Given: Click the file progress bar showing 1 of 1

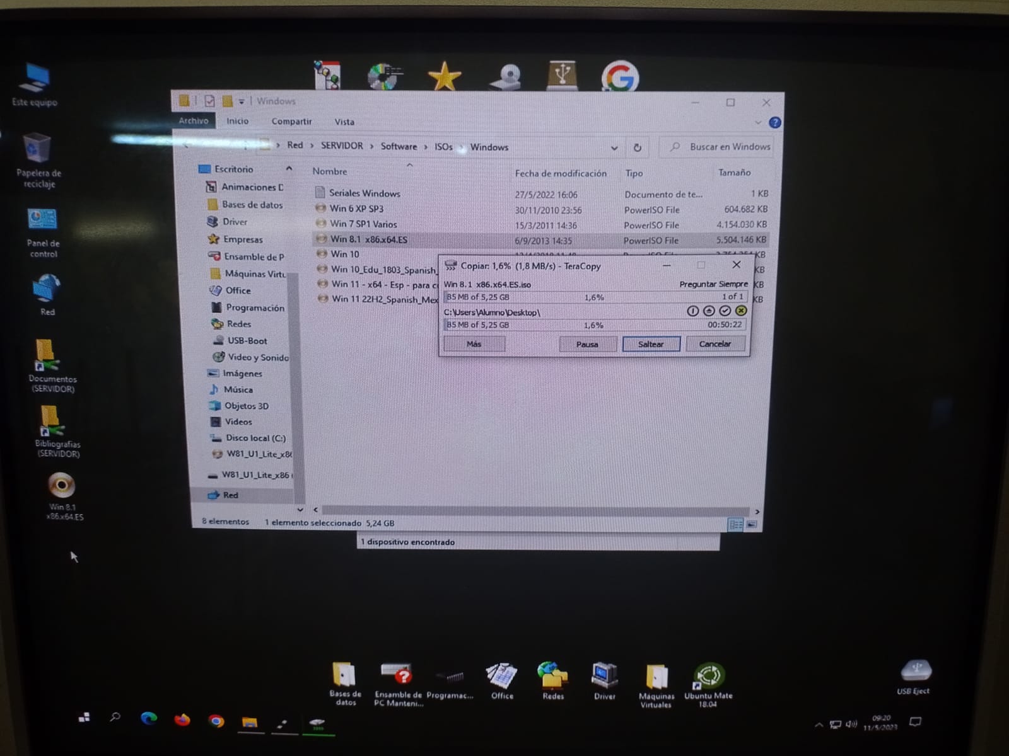Looking at the screenshot, I should click(595, 297).
